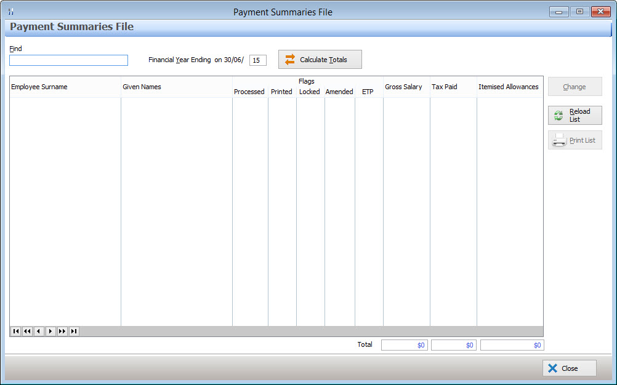The image size is (617, 385).
Task: Click inside the Find search field
Action: [x=68, y=60]
